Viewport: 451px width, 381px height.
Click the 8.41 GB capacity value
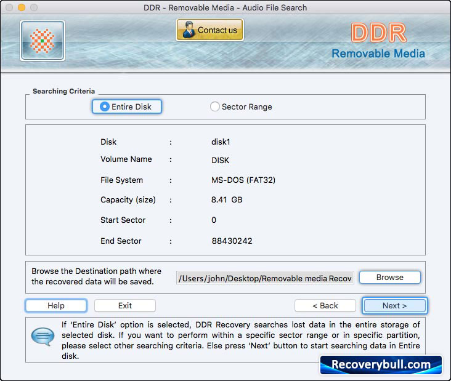[227, 199]
